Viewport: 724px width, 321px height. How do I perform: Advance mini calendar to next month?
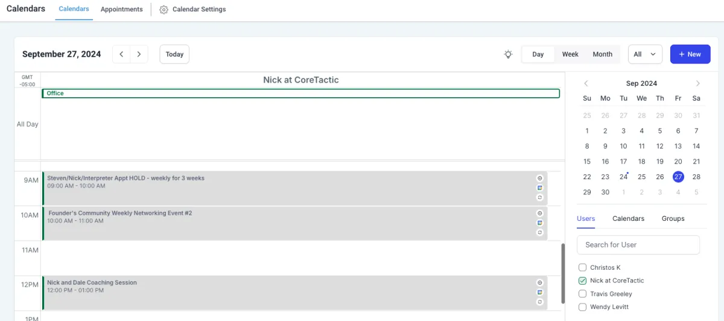point(698,83)
